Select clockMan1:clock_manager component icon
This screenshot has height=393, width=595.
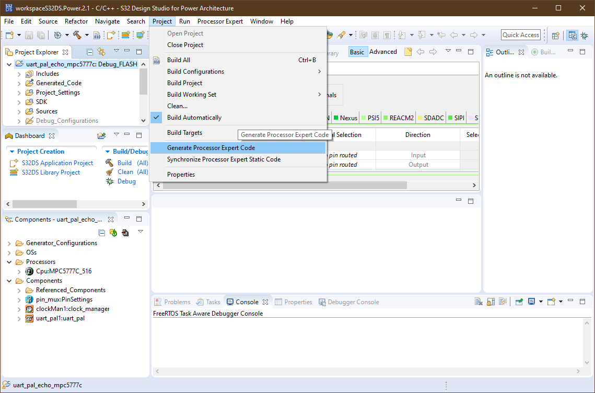point(29,309)
